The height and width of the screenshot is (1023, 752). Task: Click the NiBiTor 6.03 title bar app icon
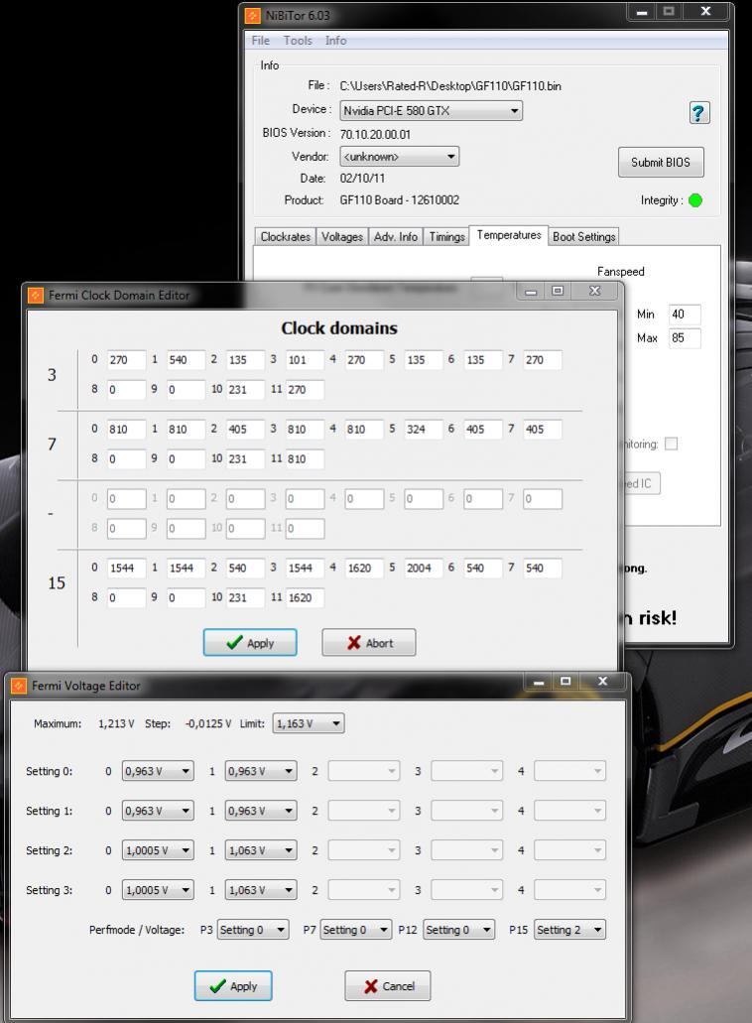click(x=252, y=15)
